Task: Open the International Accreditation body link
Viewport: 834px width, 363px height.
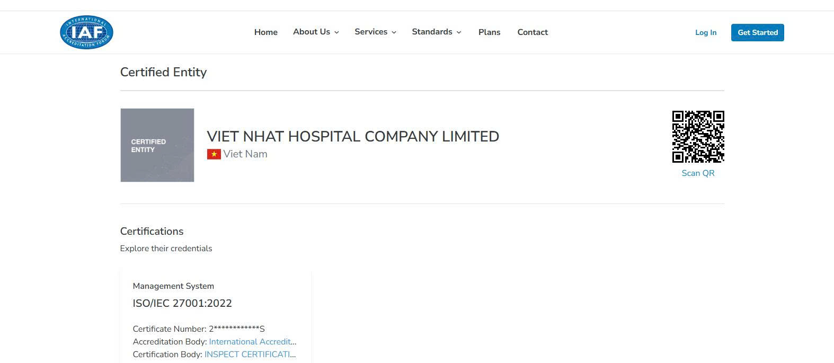Action: click(x=252, y=342)
